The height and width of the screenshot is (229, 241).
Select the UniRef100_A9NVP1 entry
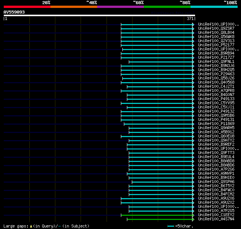216,174
